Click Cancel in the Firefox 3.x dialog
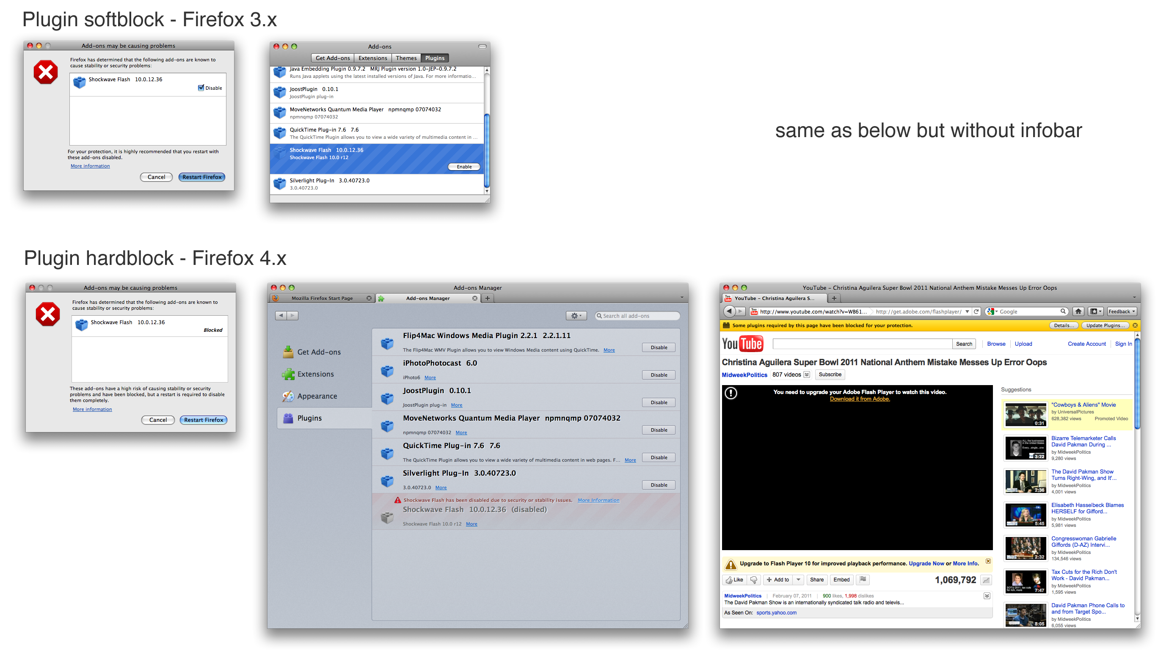This screenshot has width=1158, height=650. tap(157, 176)
